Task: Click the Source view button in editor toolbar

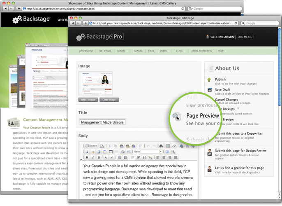Action: (91, 146)
